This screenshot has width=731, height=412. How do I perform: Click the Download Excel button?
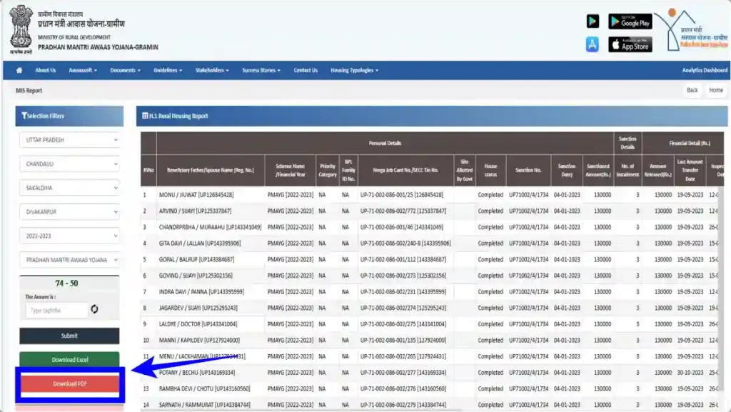69,360
